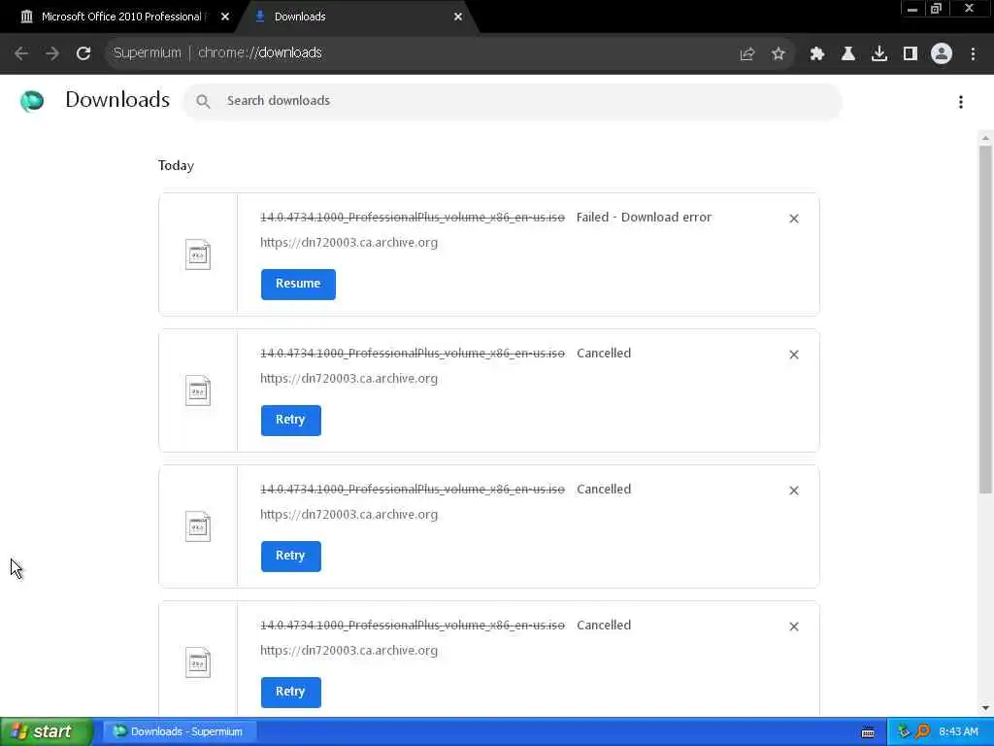994x746 pixels.
Task: Remove the first cancelled download entry
Action: pyautogui.click(x=794, y=355)
